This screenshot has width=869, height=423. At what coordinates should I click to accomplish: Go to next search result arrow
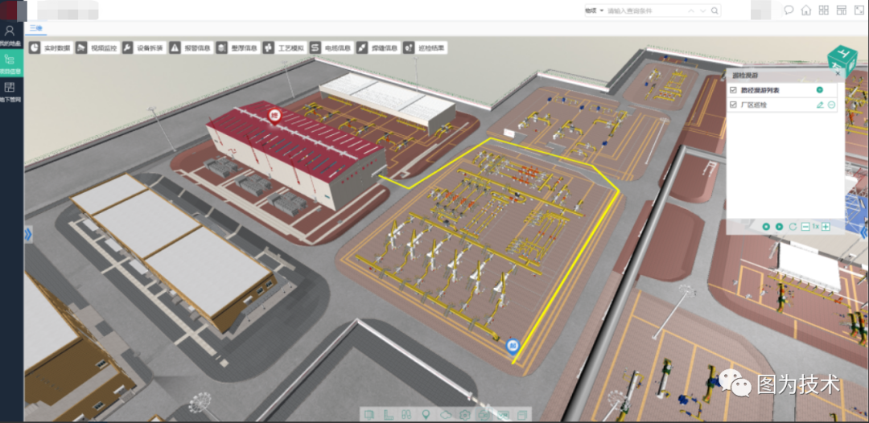(x=702, y=10)
